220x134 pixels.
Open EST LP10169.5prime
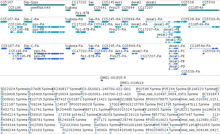coord(41,130)
